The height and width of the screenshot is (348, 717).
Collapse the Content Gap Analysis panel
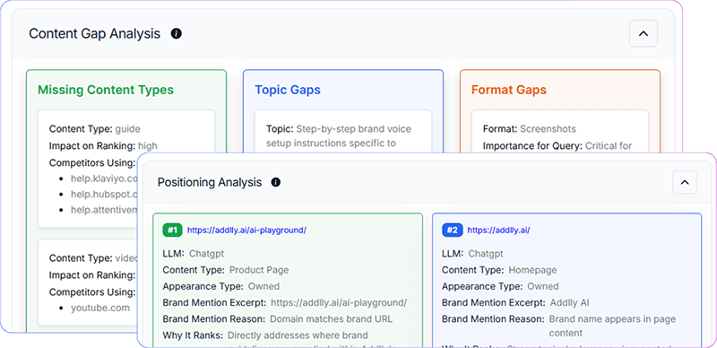pyautogui.click(x=644, y=33)
